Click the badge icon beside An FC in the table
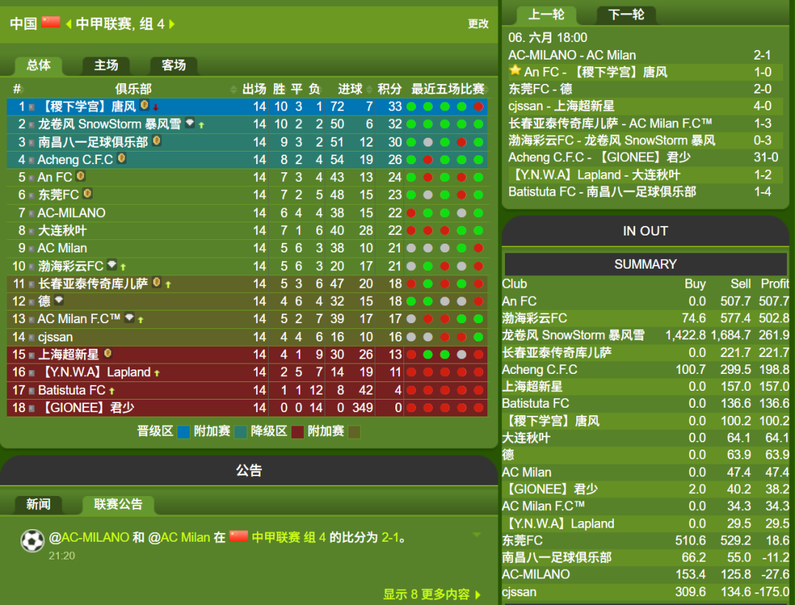 pos(80,176)
